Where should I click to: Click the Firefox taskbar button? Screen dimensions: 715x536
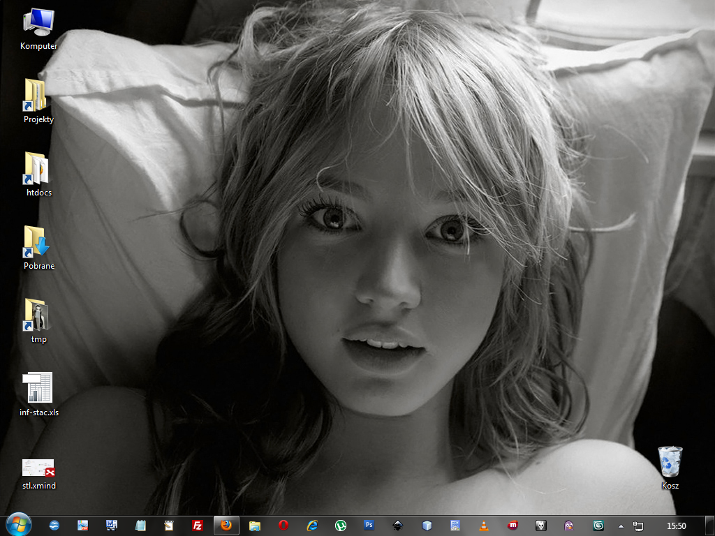coord(226,526)
